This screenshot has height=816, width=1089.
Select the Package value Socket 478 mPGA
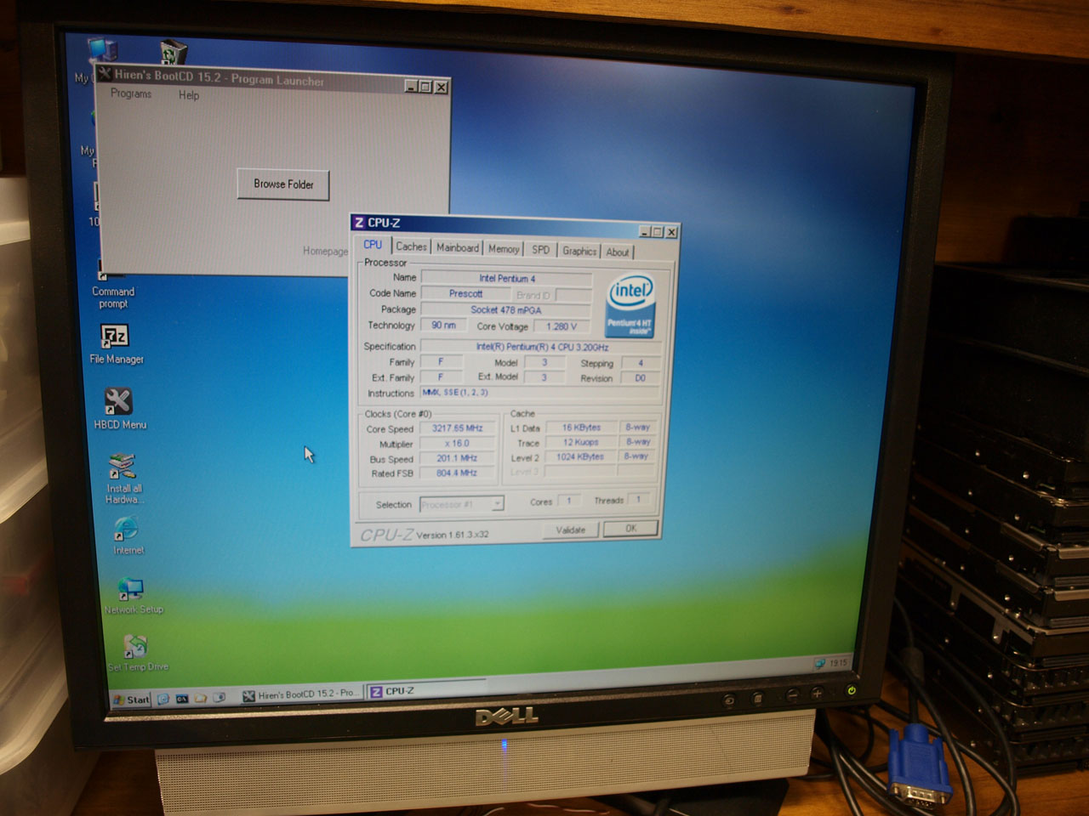(x=506, y=309)
